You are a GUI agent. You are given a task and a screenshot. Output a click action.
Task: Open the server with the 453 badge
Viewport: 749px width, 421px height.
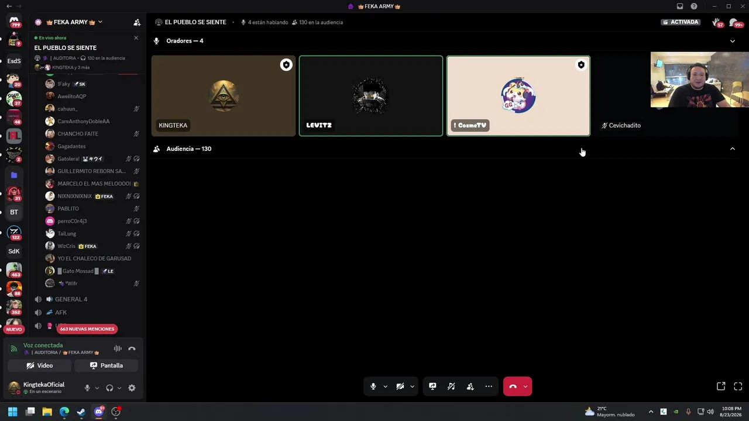tap(14, 270)
